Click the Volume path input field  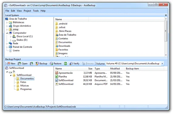133,64
